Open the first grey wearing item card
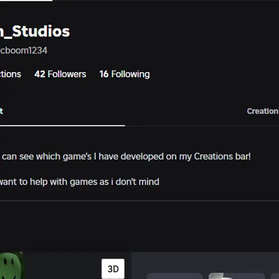The height and width of the screenshot is (279, 279). (174, 276)
